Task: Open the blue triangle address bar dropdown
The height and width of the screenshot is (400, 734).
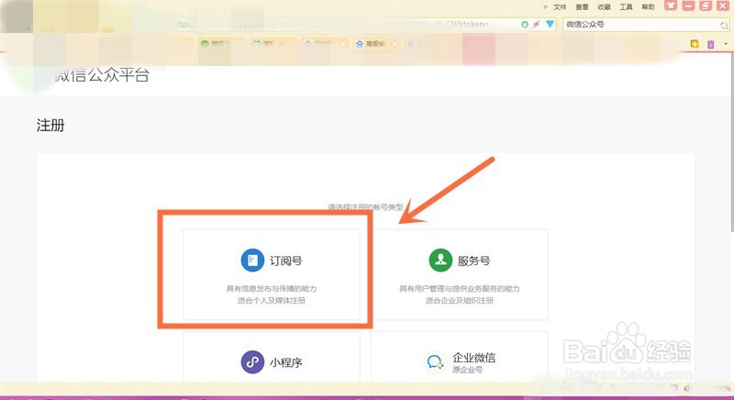Action: (550, 25)
